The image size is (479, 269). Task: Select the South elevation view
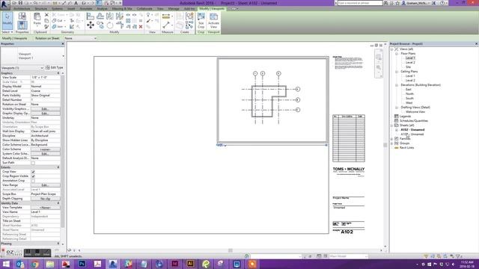409,98
